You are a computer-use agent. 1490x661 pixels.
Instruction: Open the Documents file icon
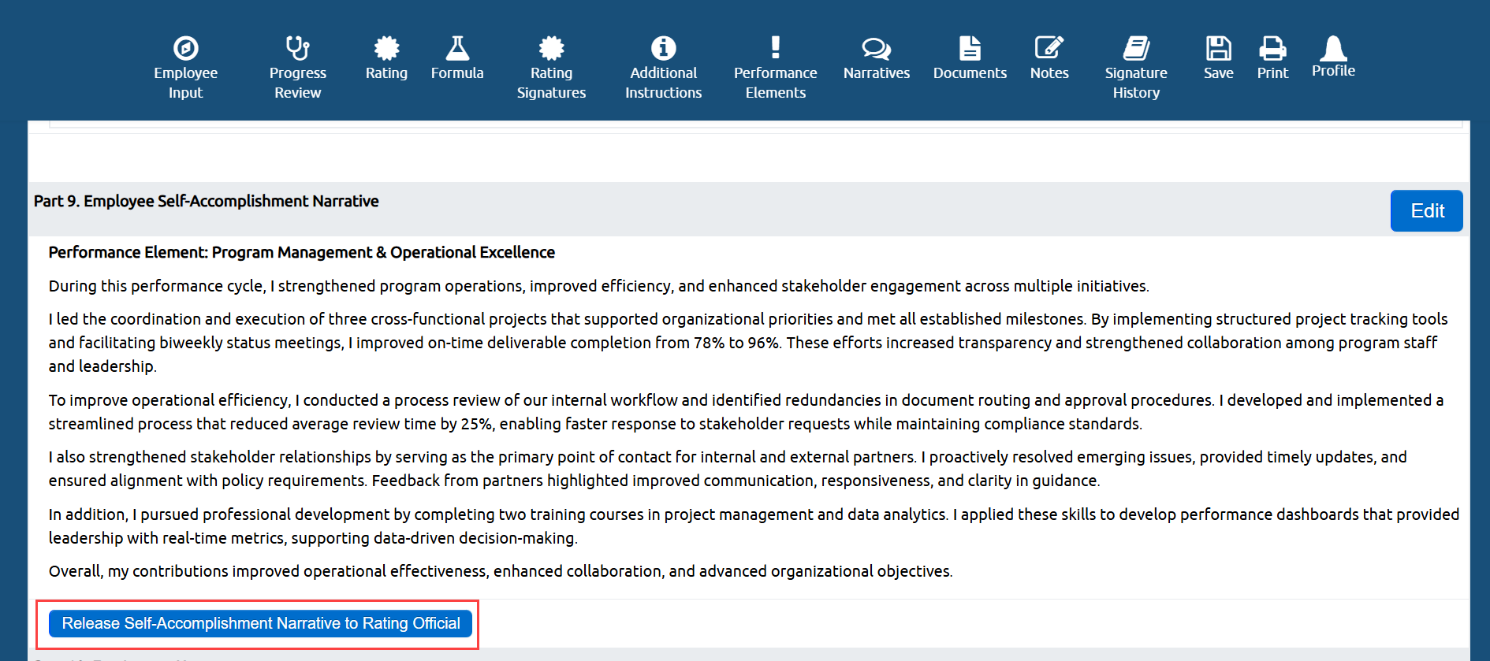(x=970, y=48)
